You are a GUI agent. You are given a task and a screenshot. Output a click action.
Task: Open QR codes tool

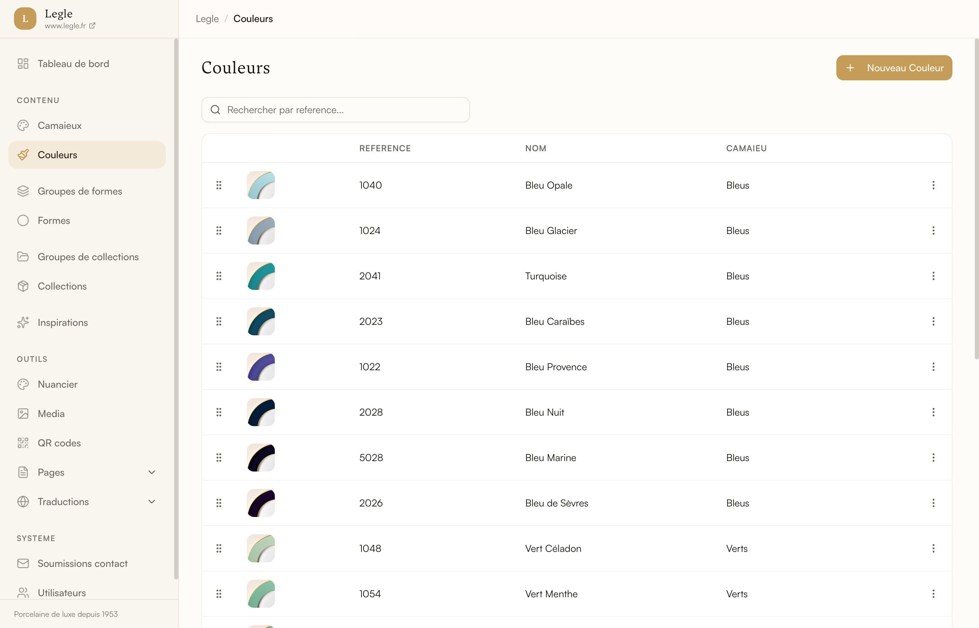(x=87, y=443)
